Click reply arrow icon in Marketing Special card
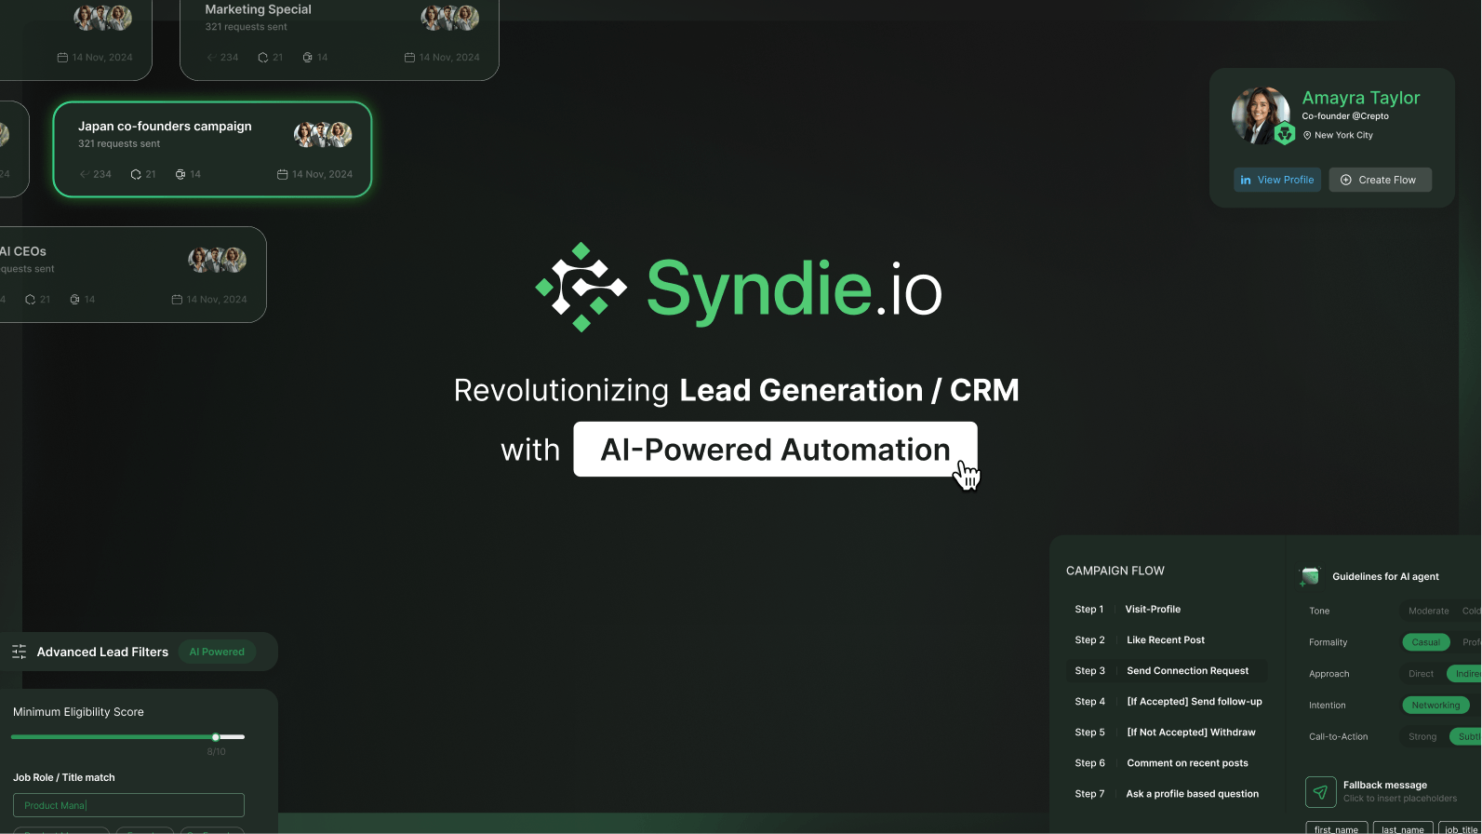Screen dimensions: 1482x834 pos(211,58)
